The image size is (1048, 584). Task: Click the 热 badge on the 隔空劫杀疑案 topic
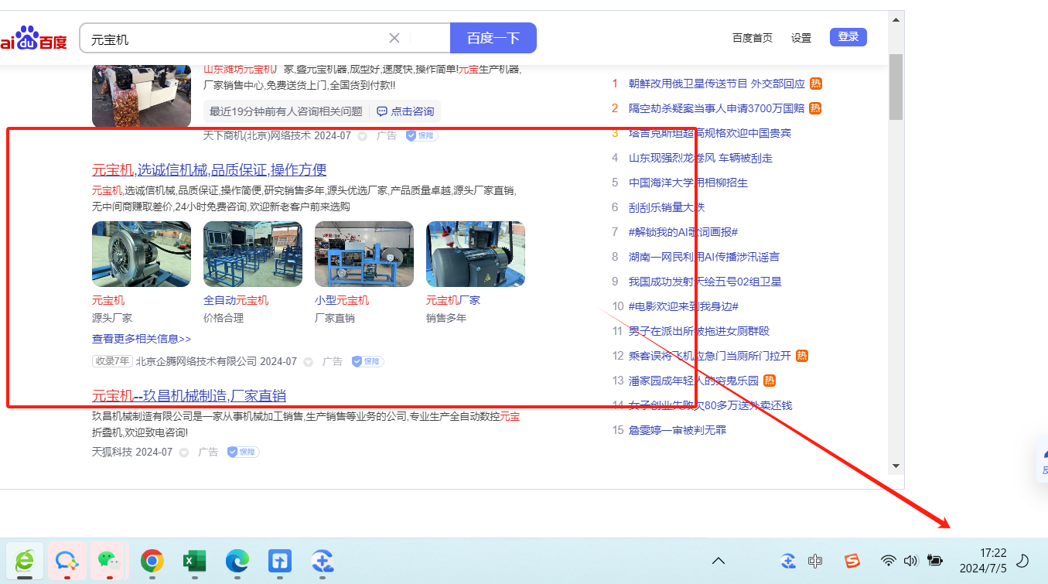pos(815,108)
